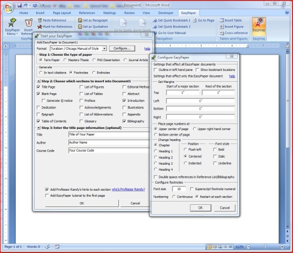Click Set Quick Bookmark 2
The image size is (293, 253).
[x=171, y=27]
